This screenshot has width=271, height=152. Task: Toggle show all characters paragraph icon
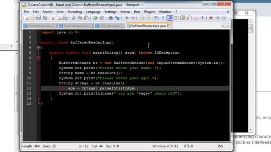[163, 18]
